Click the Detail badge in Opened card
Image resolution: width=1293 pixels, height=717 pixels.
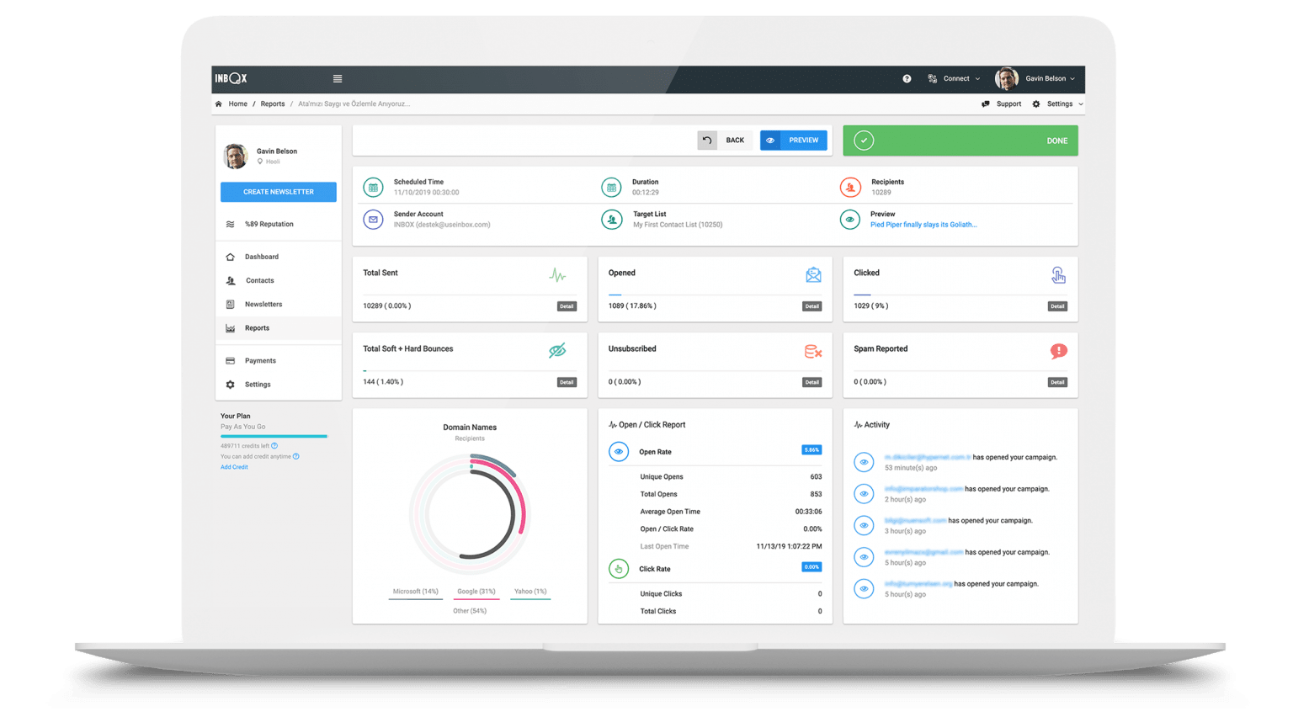point(811,306)
